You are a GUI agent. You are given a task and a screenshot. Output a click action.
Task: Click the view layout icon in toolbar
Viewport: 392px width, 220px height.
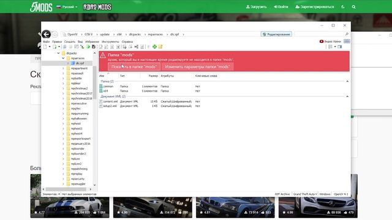click(x=330, y=46)
